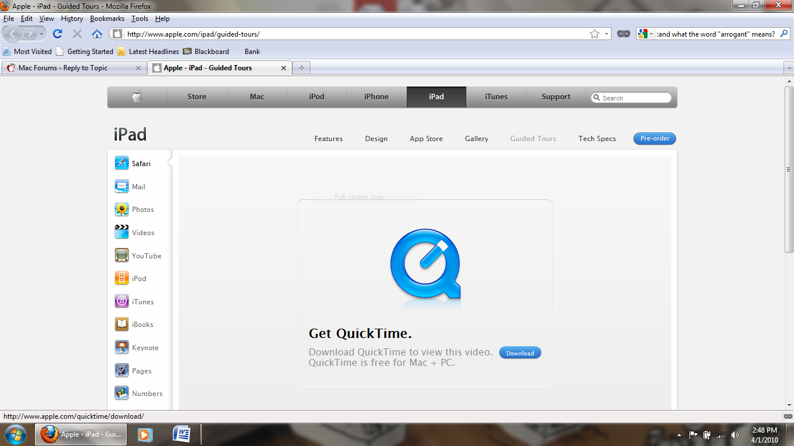
Task: Open the recent pages dropdown next to Forward
Action: point(42,34)
